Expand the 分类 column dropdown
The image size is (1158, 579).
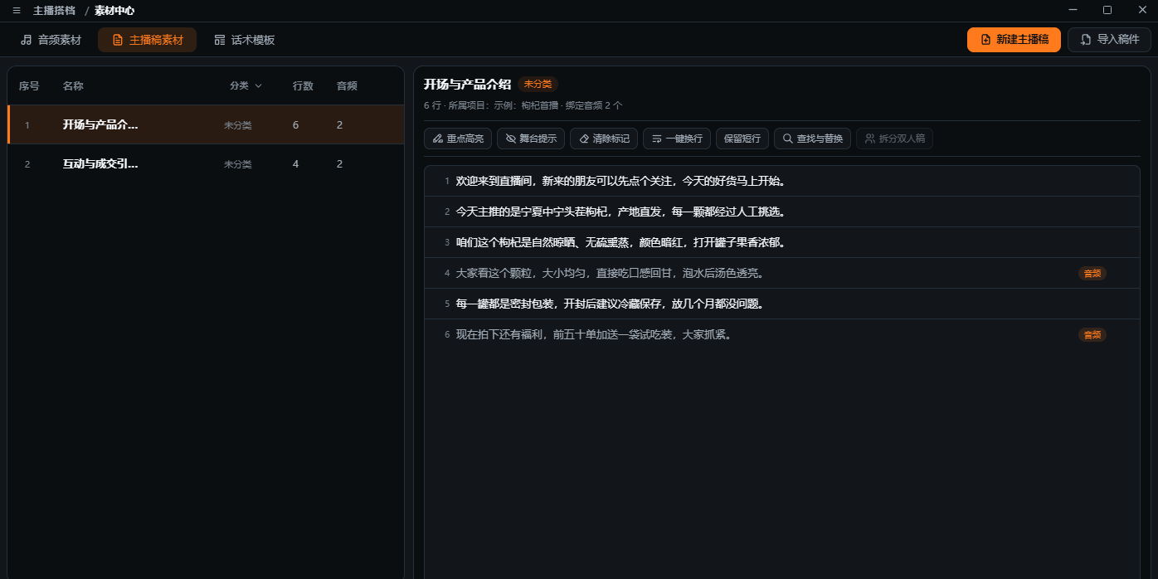pyautogui.click(x=246, y=85)
